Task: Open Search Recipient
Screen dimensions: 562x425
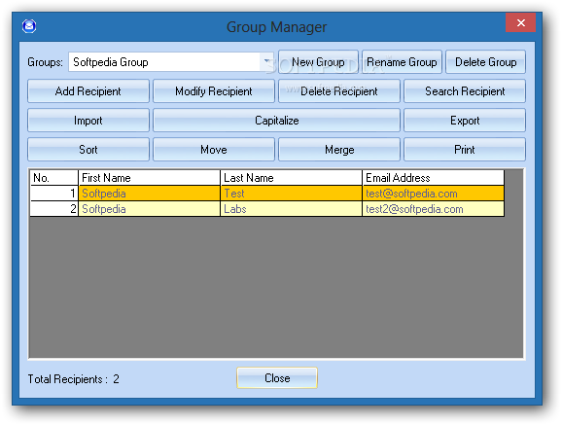Action: click(465, 91)
